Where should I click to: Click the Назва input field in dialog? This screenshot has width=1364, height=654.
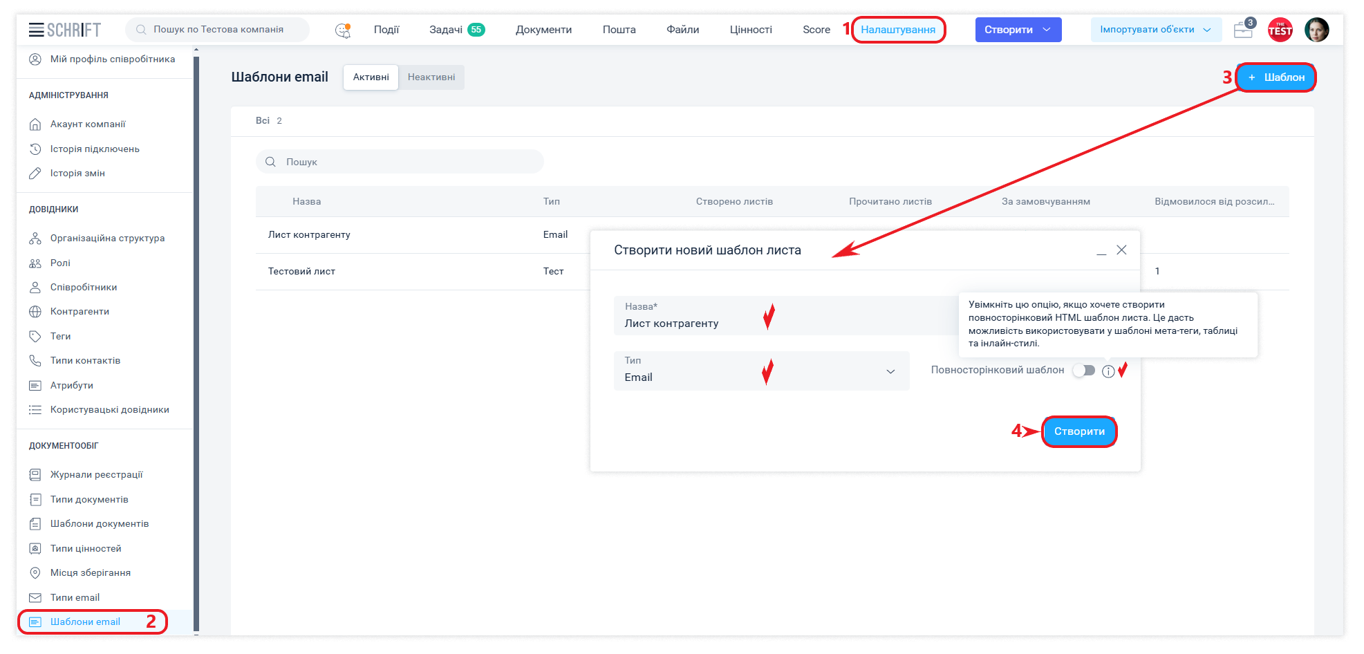(x=691, y=323)
